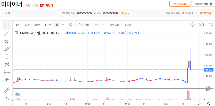Pick the brush drawing tool

coord(7,49)
